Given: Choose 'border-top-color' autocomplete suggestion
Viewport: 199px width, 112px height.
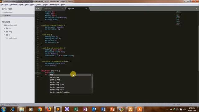Looking at the screenshot, I should (70, 87).
